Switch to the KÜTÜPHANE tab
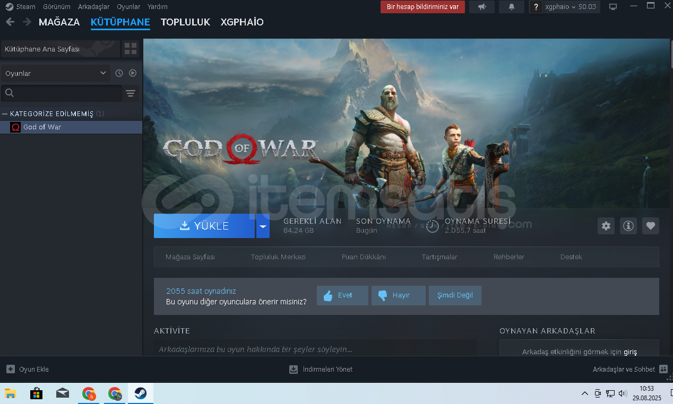Image resolution: width=673 pixels, height=404 pixels. click(120, 22)
